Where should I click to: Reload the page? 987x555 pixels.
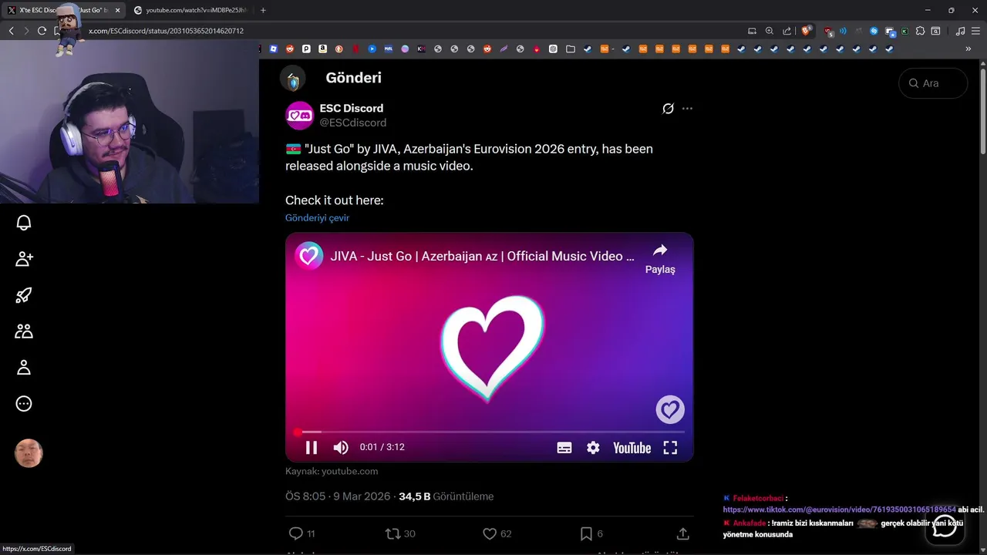(42, 31)
